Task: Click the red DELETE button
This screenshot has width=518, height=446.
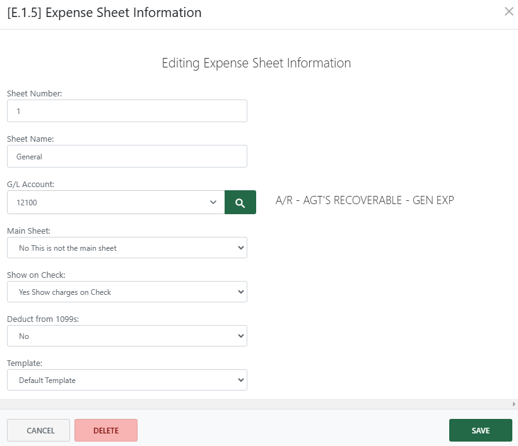Action: [x=106, y=430]
